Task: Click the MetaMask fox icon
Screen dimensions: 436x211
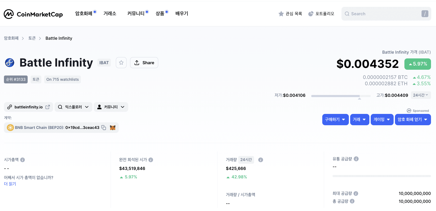Action: (x=113, y=128)
